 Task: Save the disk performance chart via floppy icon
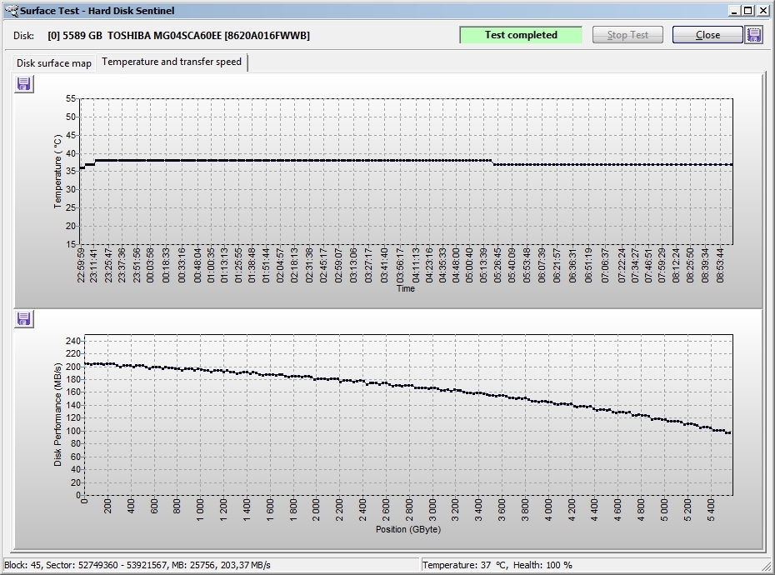[x=24, y=319]
